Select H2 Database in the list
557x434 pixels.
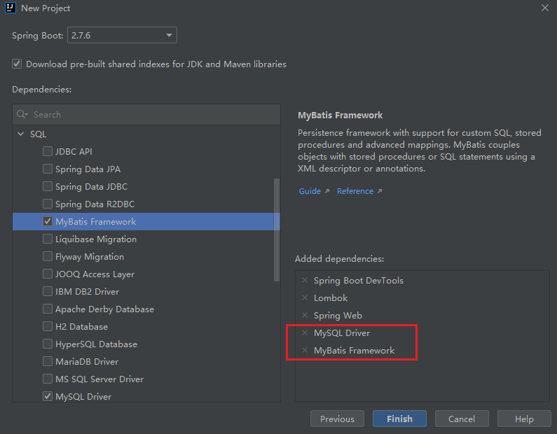[x=81, y=326]
